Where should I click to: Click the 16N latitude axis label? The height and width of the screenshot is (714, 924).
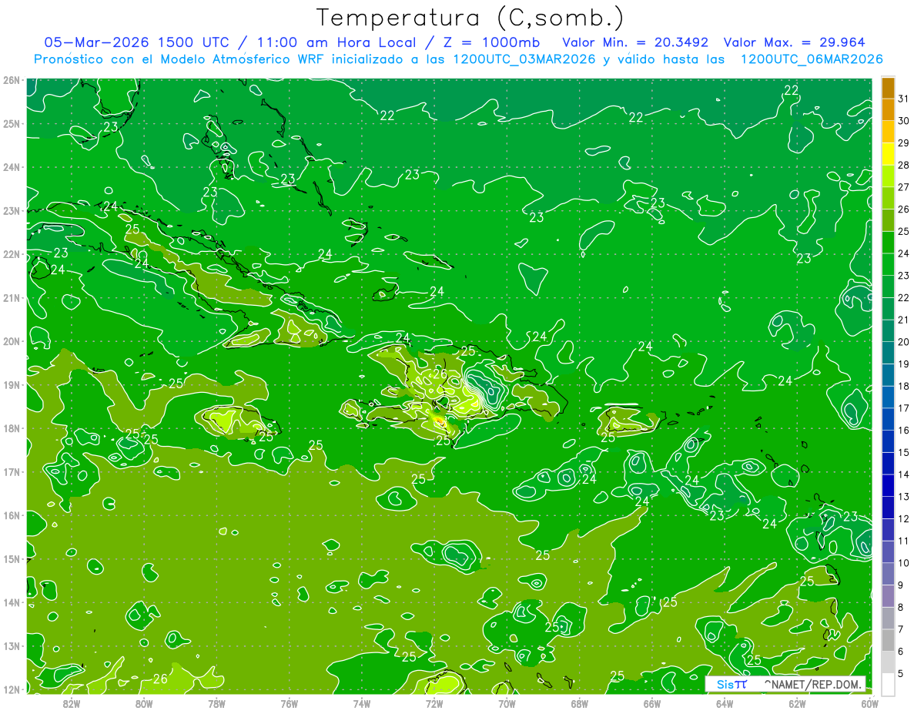(x=12, y=515)
